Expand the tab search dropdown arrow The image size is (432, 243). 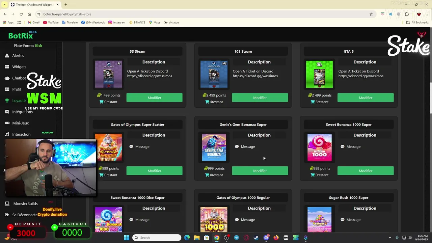pyautogui.click(x=4, y=4)
